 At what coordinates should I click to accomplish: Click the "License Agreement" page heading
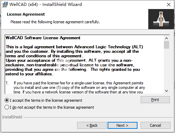click(26, 14)
